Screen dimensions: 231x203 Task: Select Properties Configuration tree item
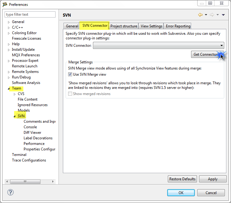pyautogui.click(x=40, y=149)
